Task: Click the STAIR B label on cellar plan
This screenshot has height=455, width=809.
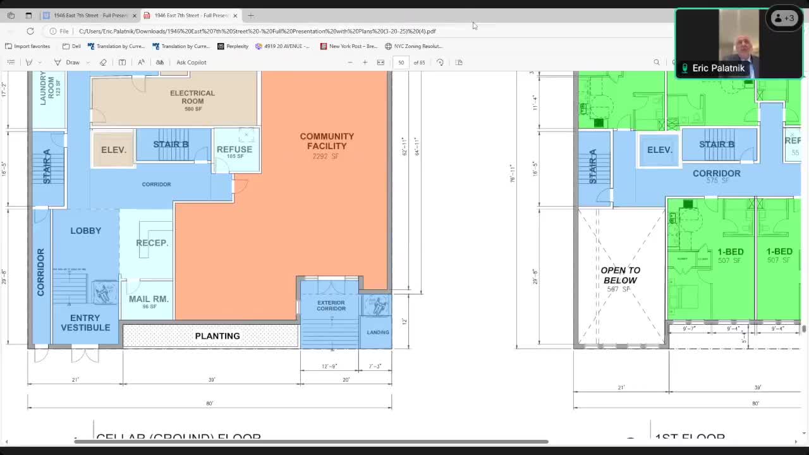Action: point(171,144)
